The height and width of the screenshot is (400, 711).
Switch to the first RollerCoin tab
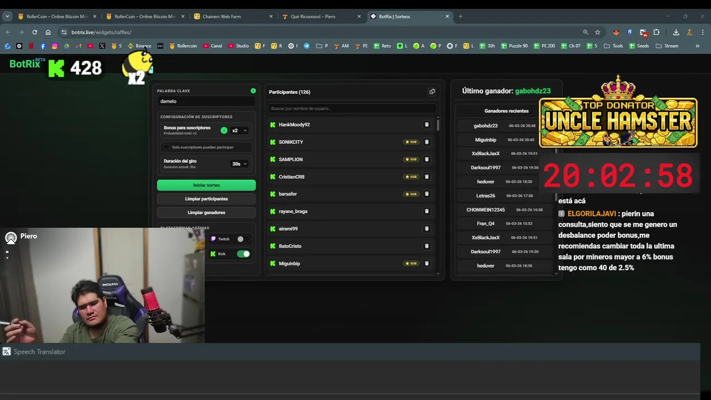tap(58, 17)
